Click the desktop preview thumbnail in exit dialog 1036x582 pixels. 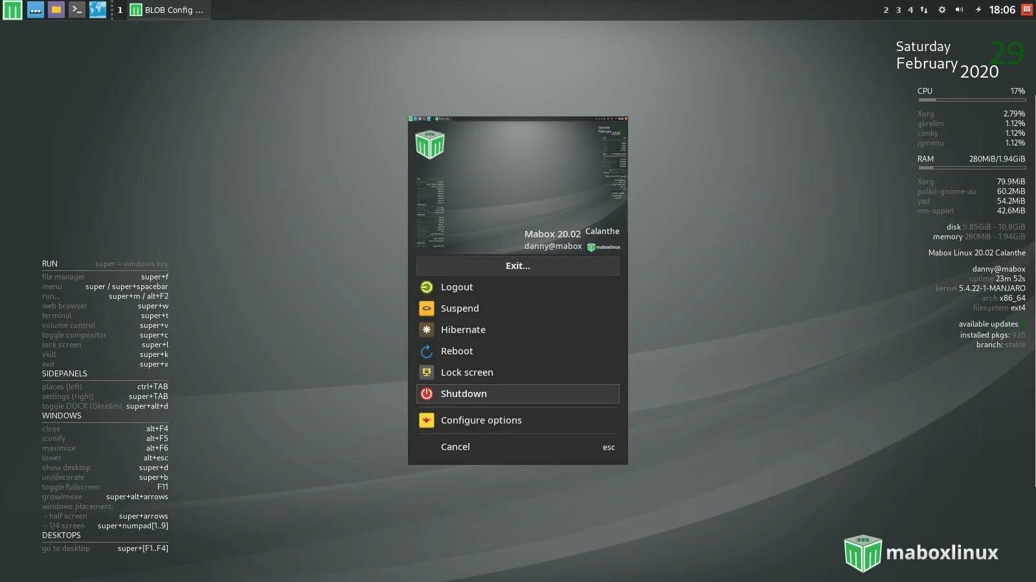tap(518, 185)
